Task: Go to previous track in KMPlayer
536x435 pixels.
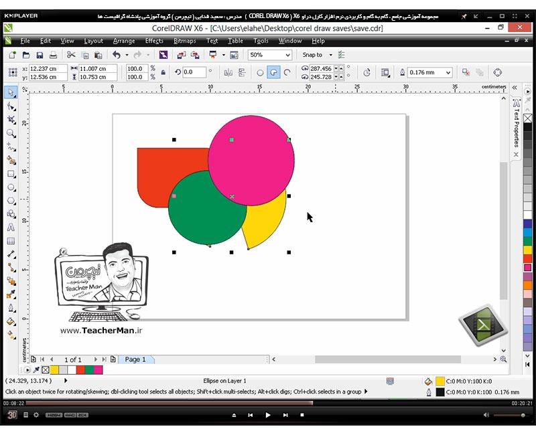Action: coord(250,415)
